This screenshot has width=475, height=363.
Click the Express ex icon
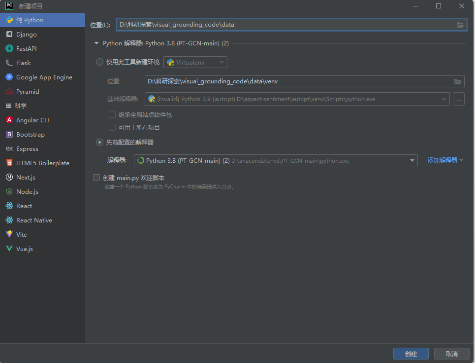point(9,148)
